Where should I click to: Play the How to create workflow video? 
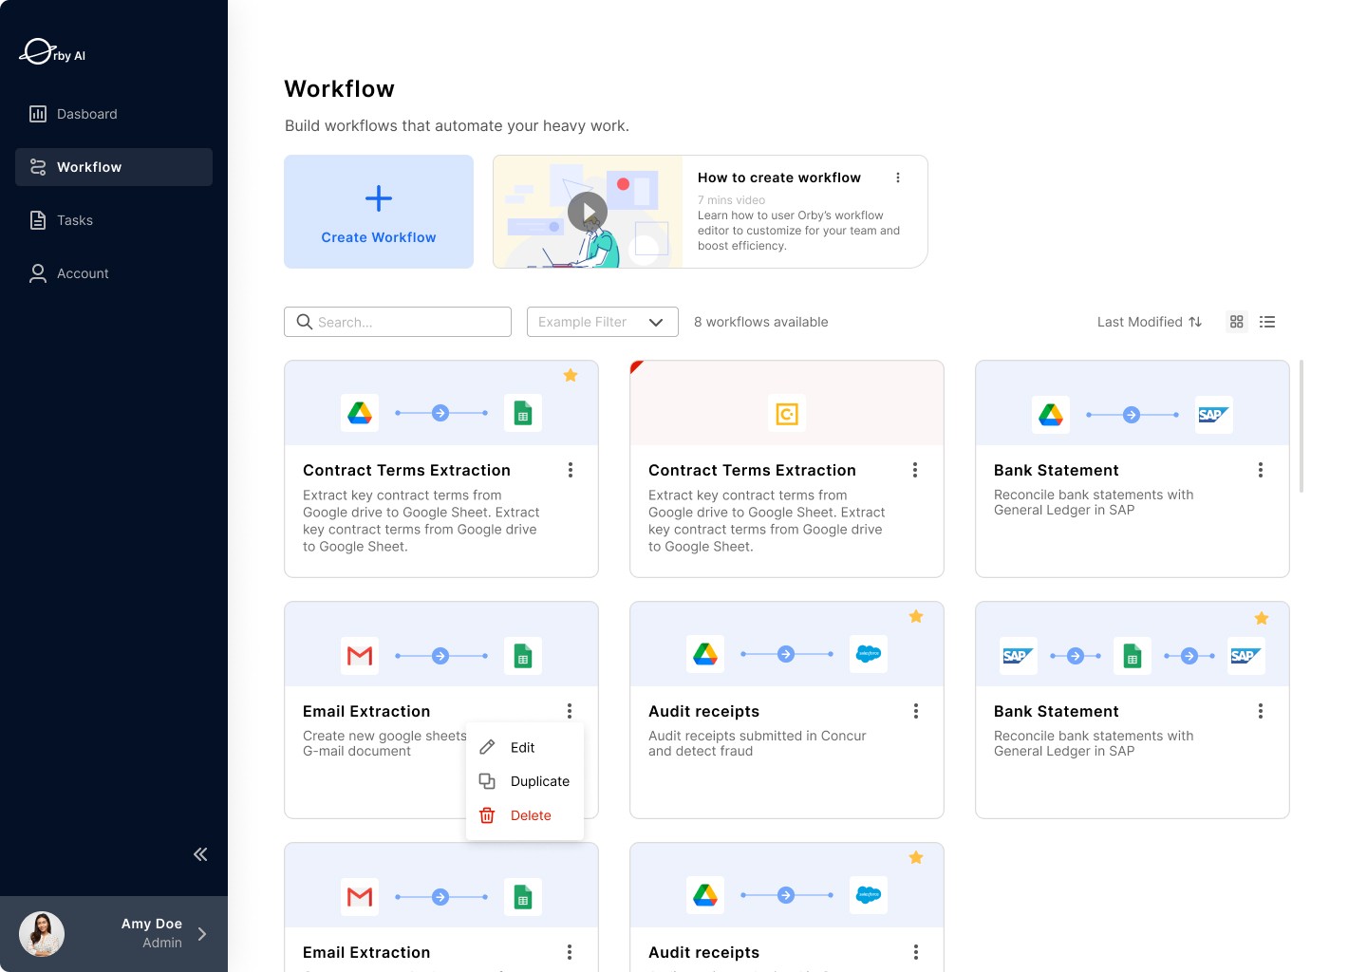point(588,212)
